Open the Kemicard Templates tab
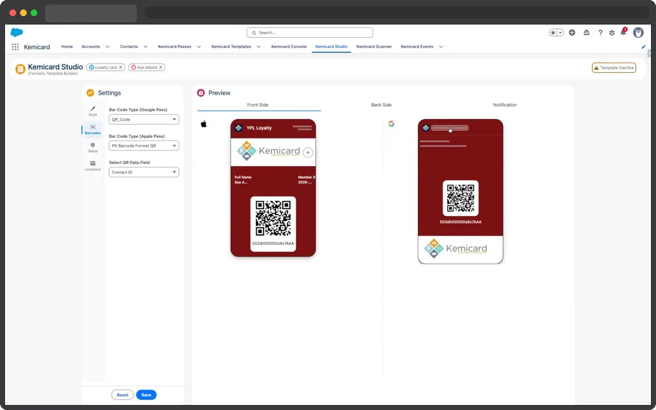 pyautogui.click(x=231, y=46)
